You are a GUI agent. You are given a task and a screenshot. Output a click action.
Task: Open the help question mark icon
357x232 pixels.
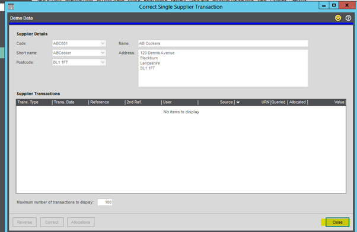tap(348, 18)
